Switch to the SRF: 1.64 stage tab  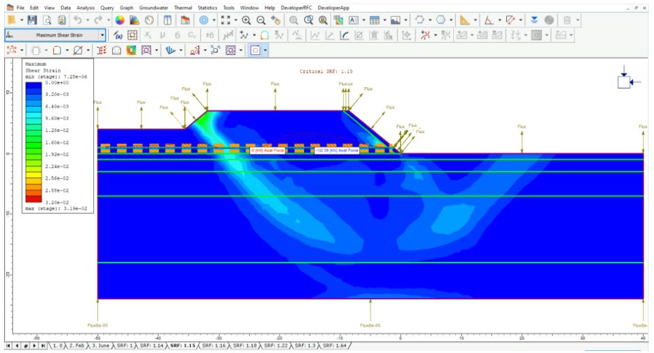(x=336, y=346)
